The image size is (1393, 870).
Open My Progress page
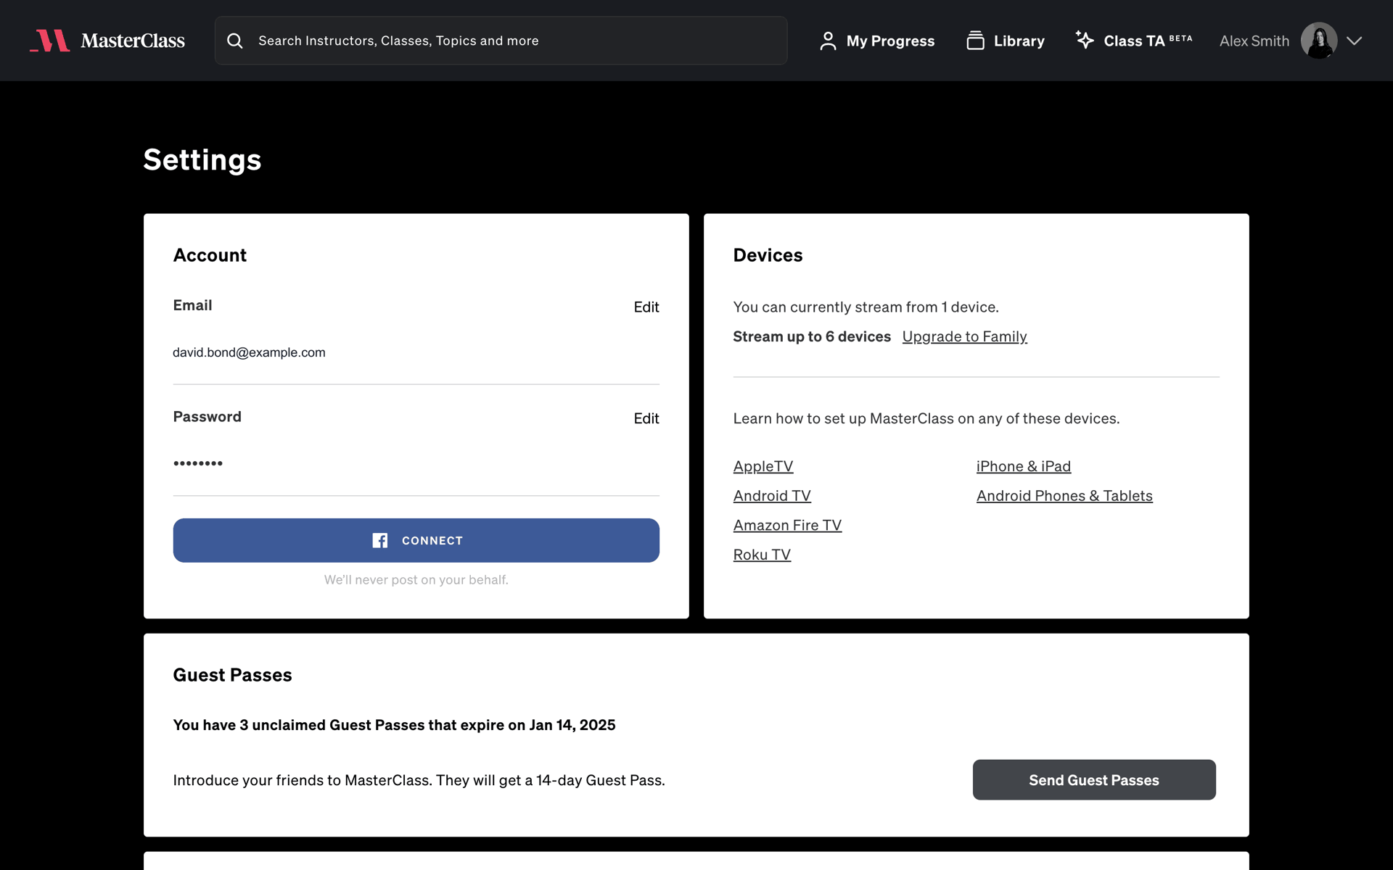pos(877,41)
